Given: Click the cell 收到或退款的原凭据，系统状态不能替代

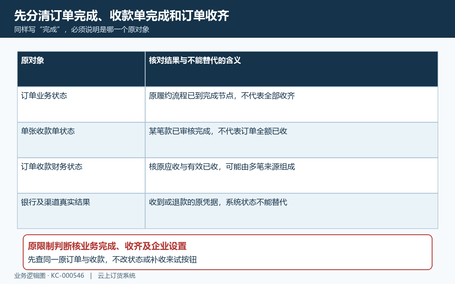Looking at the screenshot, I should (x=291, y=211).
